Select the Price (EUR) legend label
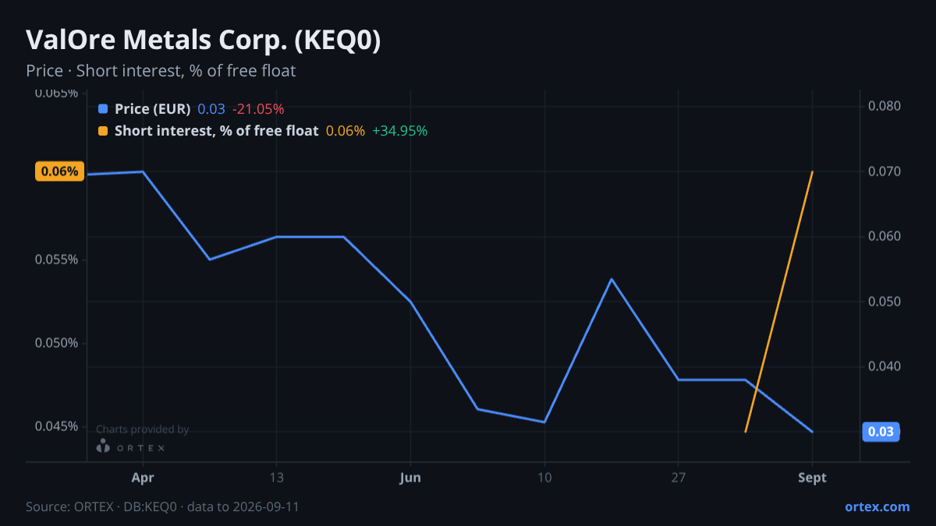936x526 pixels. (x=153, y=109)
